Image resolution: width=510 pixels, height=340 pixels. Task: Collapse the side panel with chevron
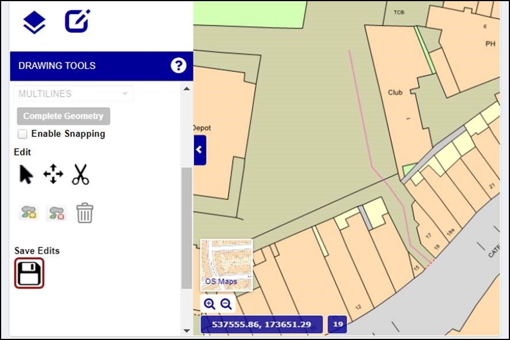click(199, 150)
